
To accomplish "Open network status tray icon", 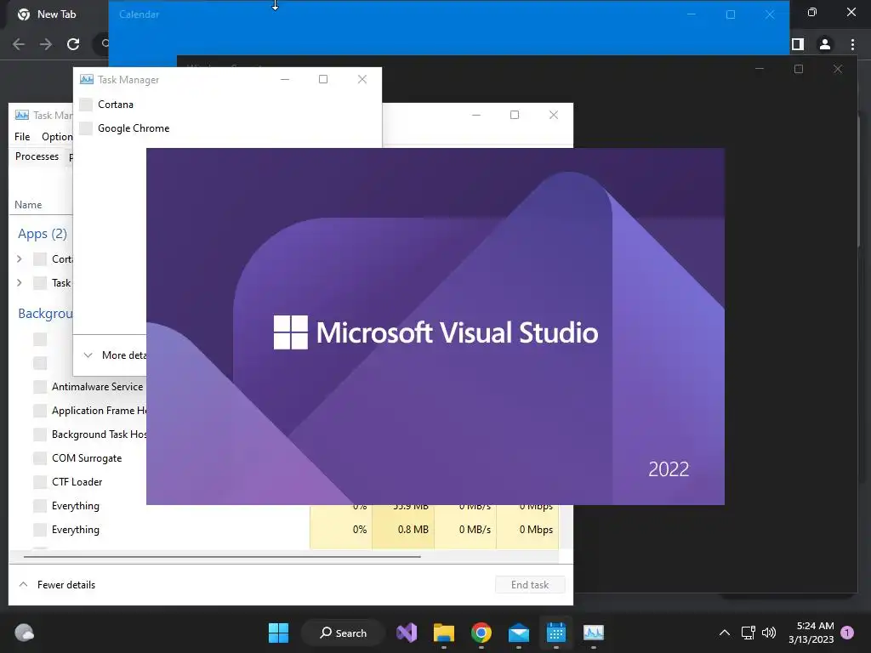I will [748, 633].
